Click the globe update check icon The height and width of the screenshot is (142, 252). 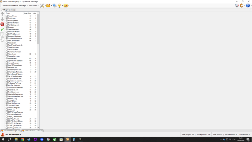point(237,6)
